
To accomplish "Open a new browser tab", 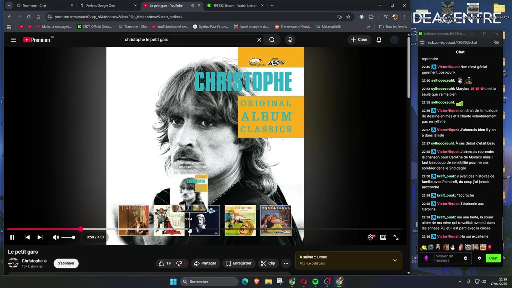I will tap(272, 6).
